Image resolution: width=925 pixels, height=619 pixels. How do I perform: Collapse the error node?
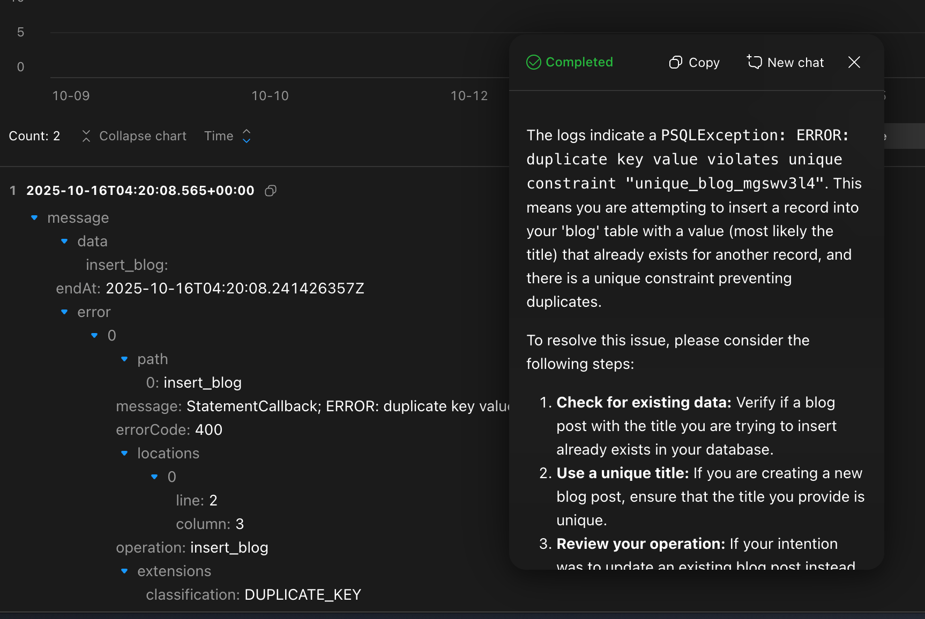(64, 312)
